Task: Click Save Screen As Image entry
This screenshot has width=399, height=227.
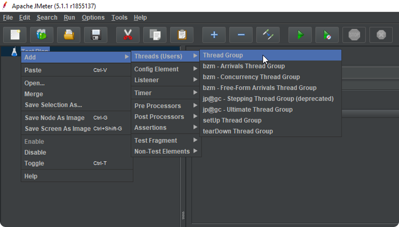Action: coord(76,129)
